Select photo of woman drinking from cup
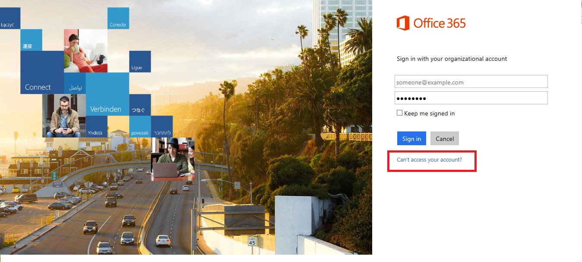 tap(85, 51)
